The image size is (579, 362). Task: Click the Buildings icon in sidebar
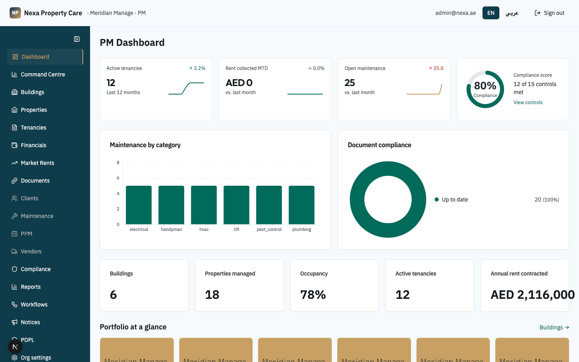14,92
